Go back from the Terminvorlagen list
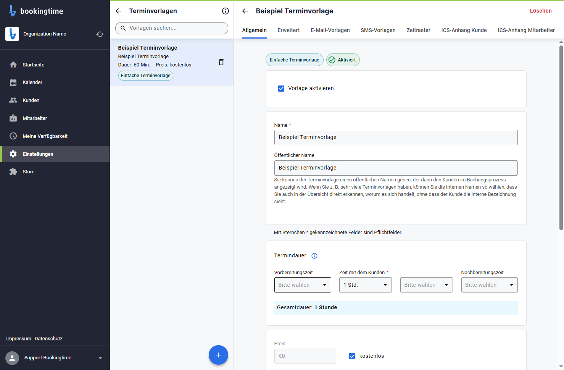The width and height of the screenshot is (564, 370). [118, 11]
